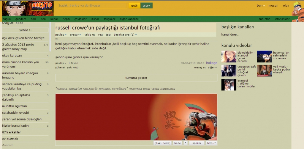Viewport: 304px width, 149px height.
Task: Click the entry date 03.08.2013 13:13
Action: click(192, 63)
